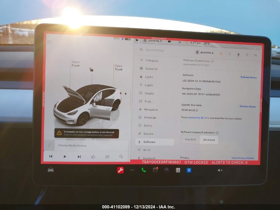The height and width of the screenshot is (210, 280).
Task: Expand the Choose Media Source selector
Action: (x=72, y=145)
